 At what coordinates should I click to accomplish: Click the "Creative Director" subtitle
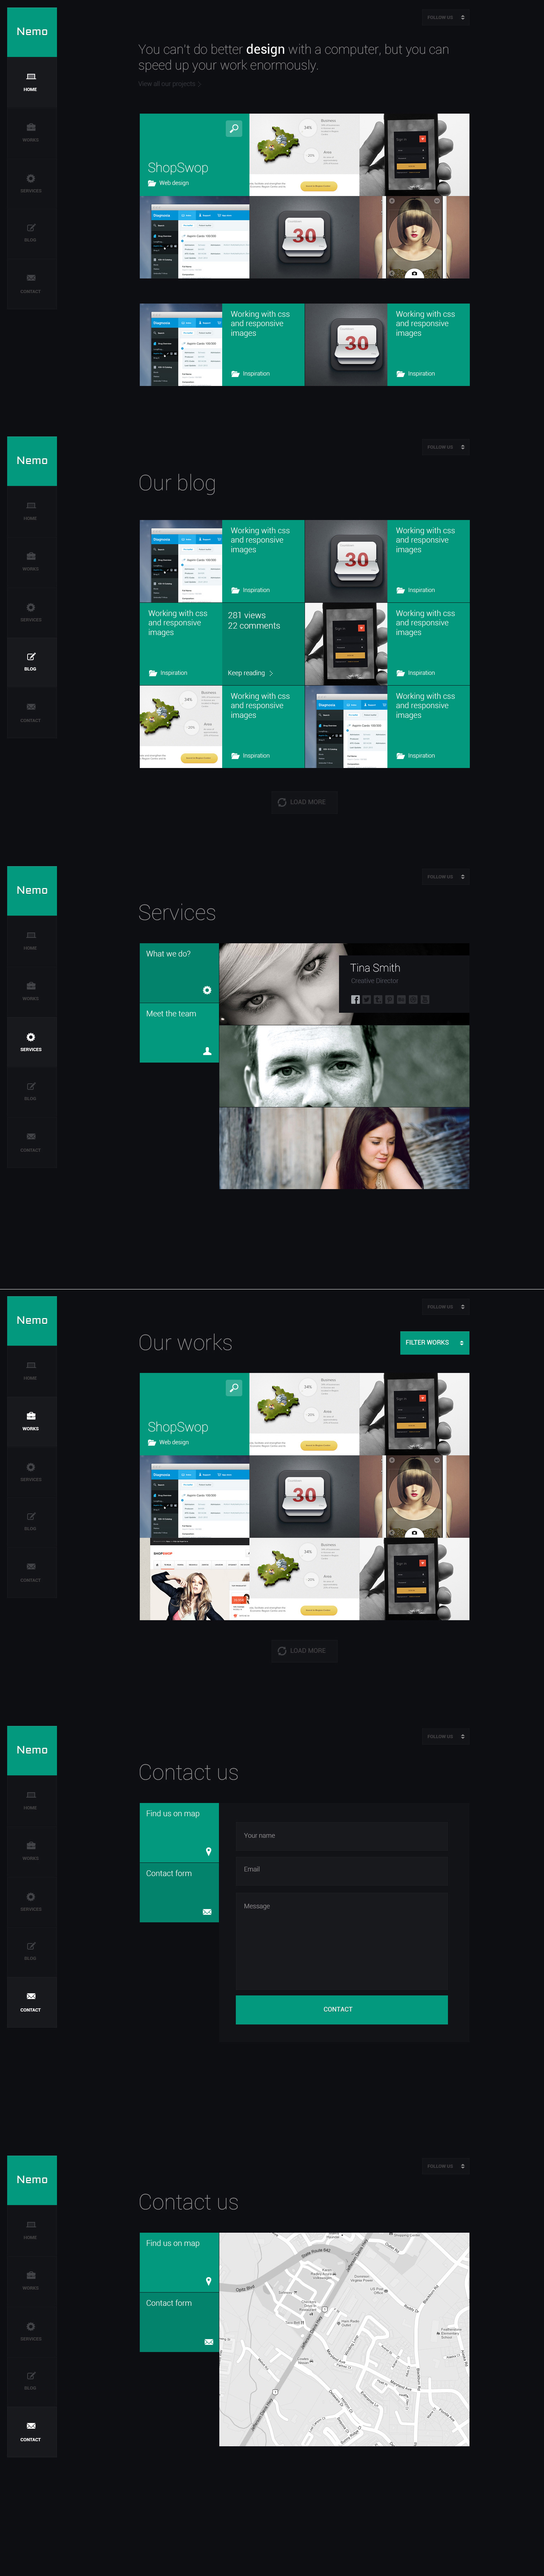click(x=374, y=981)
